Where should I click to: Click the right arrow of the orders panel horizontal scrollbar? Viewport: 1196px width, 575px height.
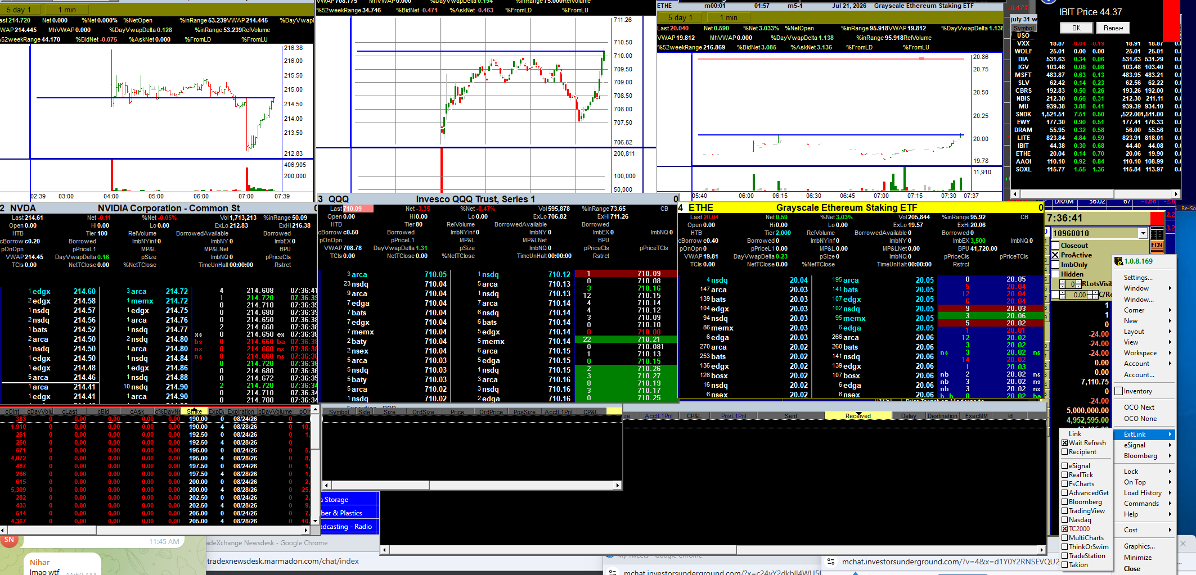tap(1042, 550)
